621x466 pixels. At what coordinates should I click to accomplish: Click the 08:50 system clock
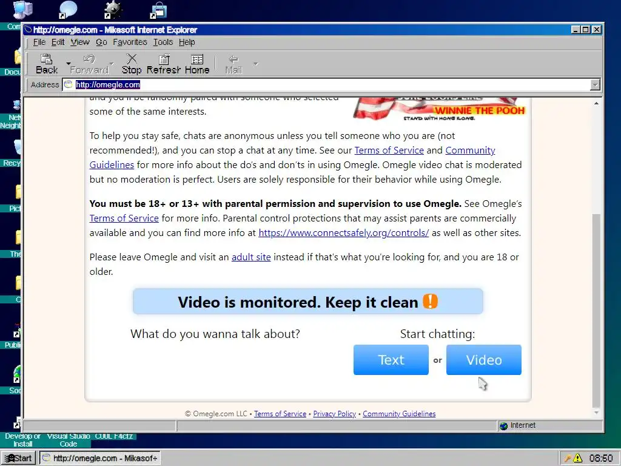pyautogui.click(x=601, y=458)
